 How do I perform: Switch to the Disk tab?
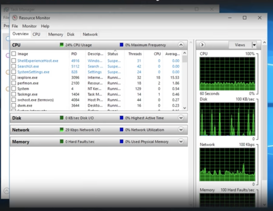click(x=71, y=34)
